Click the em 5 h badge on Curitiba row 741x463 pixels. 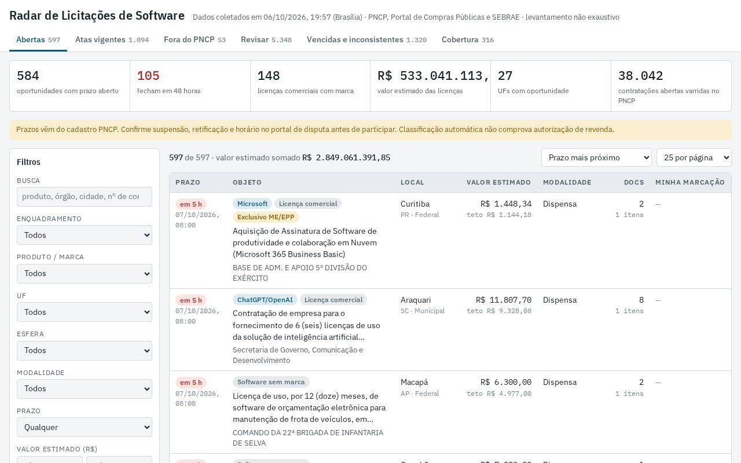coord(191,204)
